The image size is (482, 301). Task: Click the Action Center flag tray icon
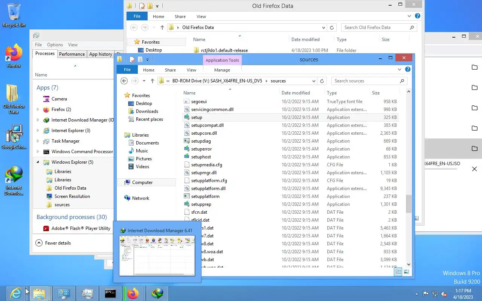click(x=426, y=294)
